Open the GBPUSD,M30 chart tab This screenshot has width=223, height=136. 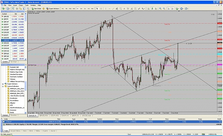44,116
